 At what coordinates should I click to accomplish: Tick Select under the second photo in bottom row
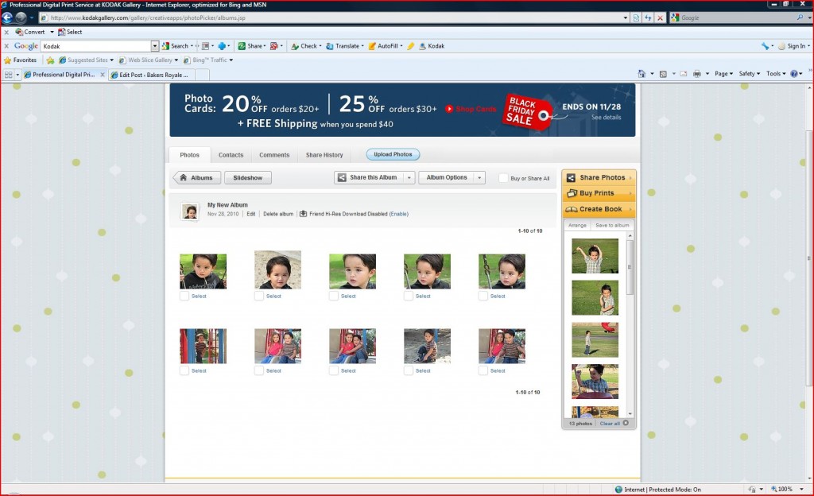pyautogui.click(x=259, y=370)
